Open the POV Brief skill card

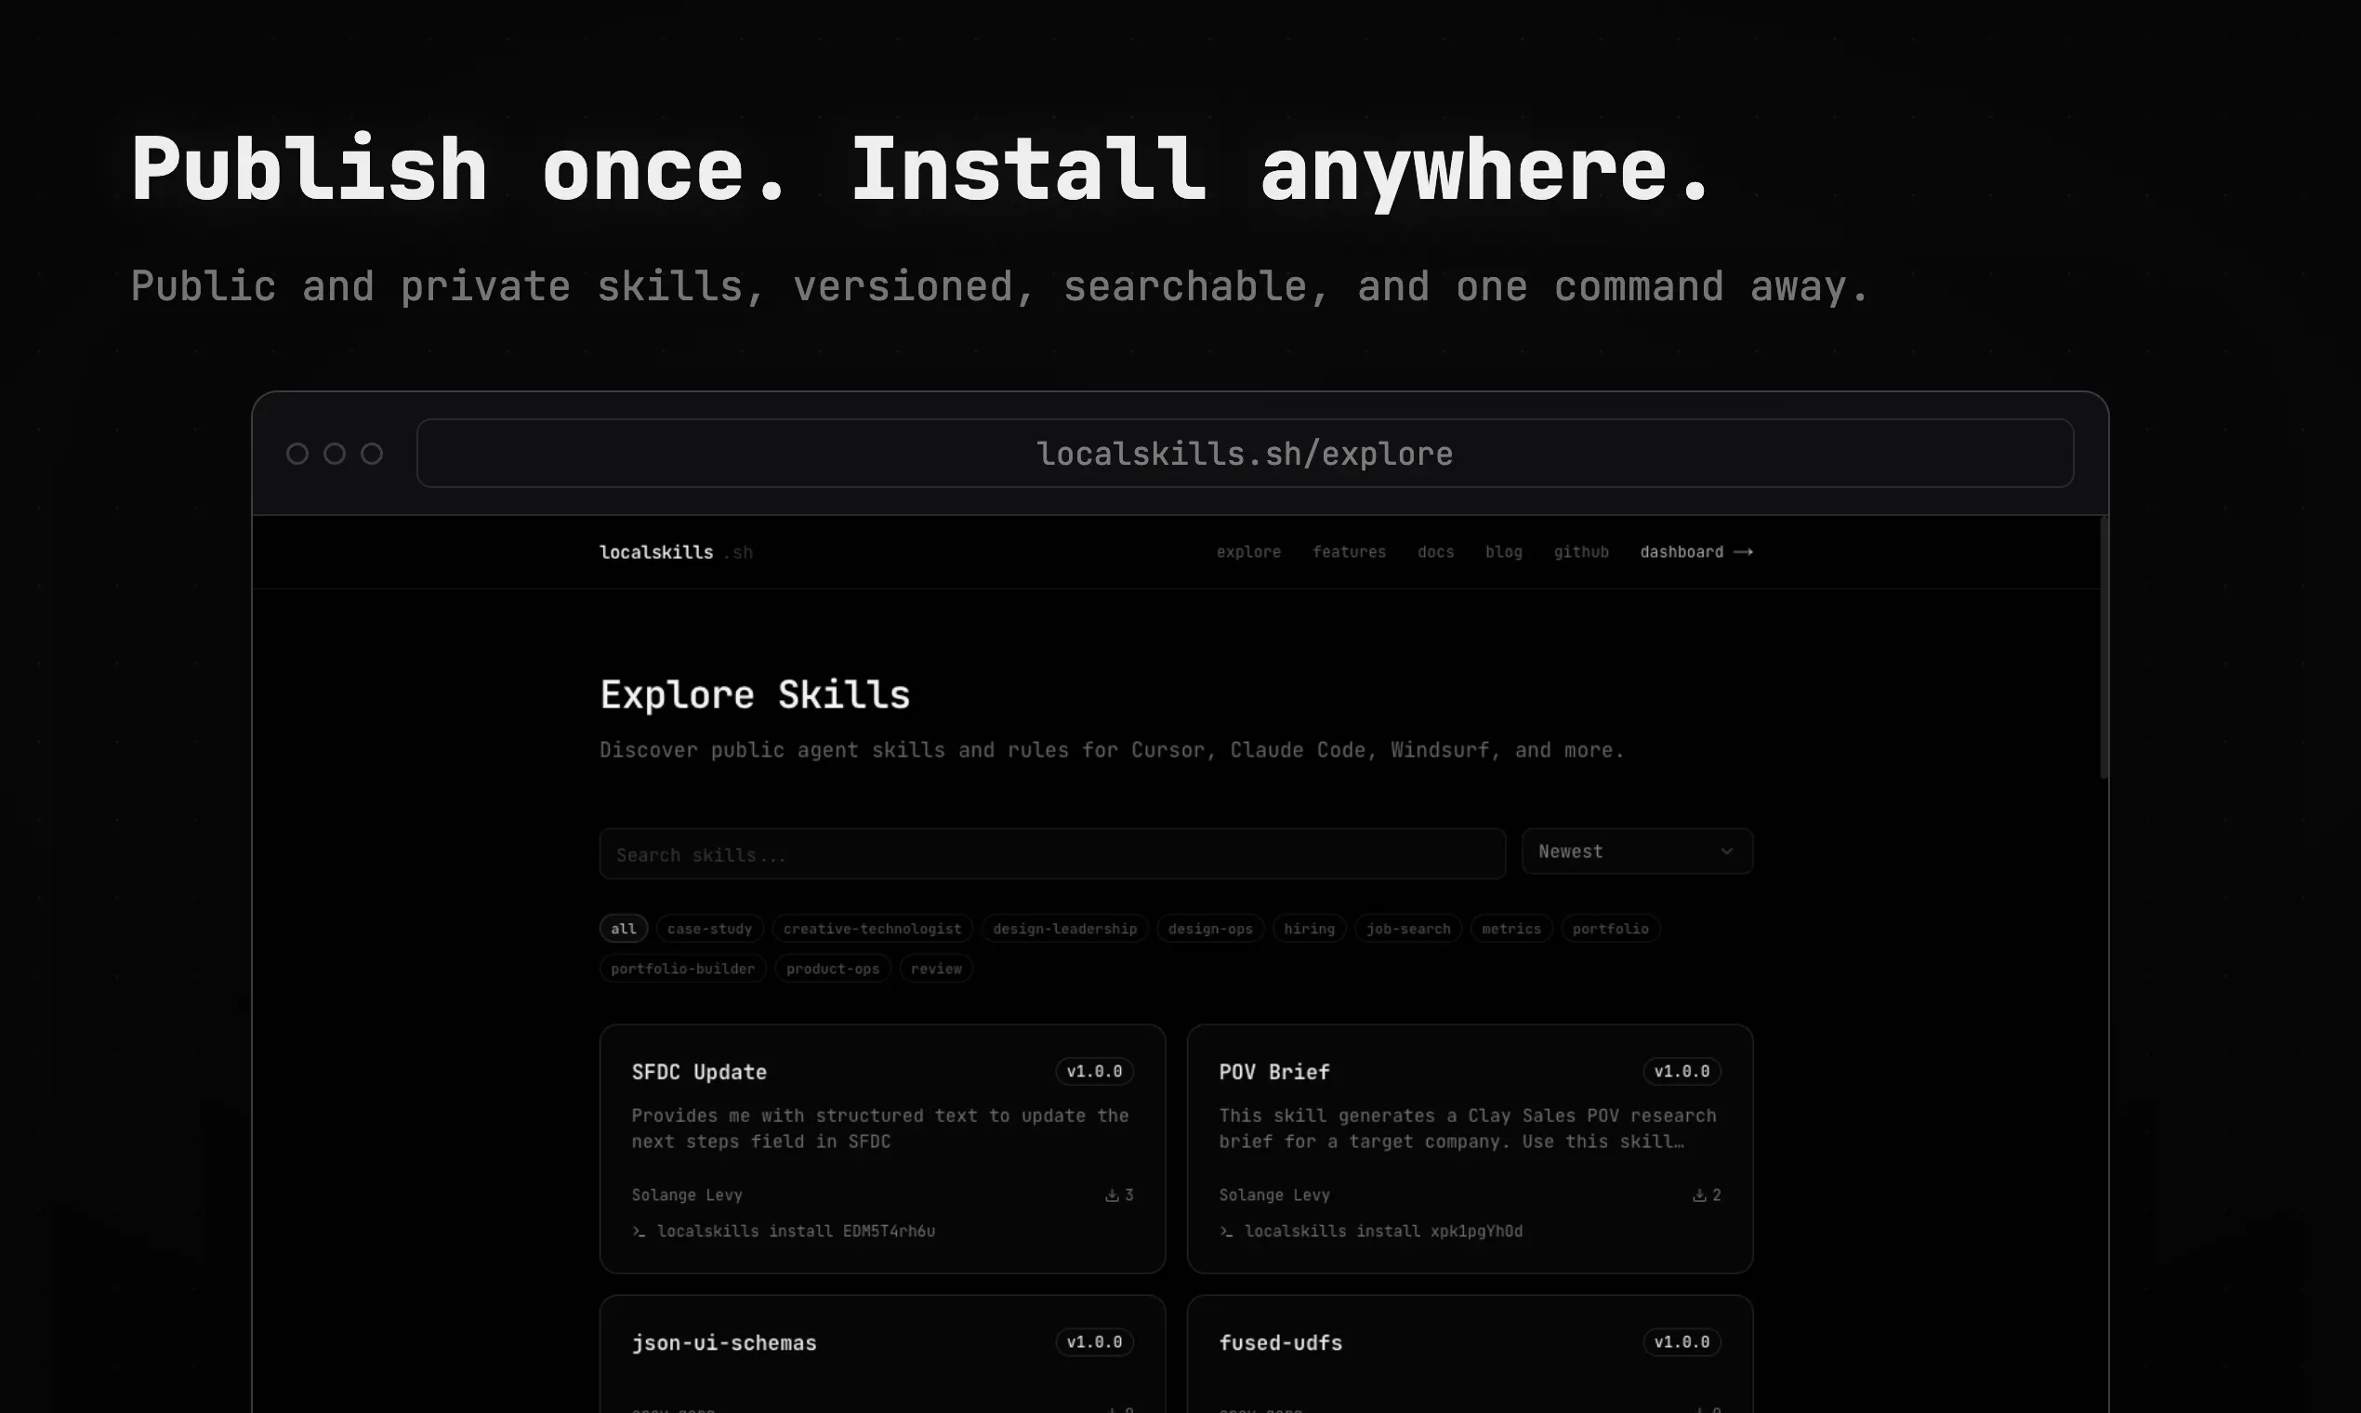1470,1148
